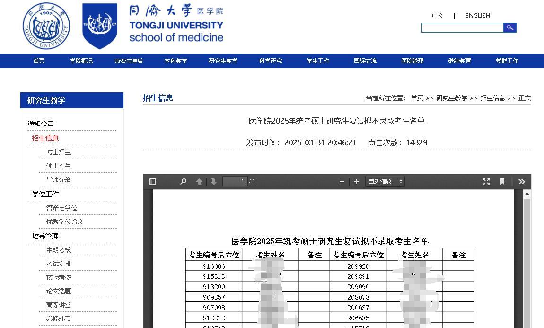Click the PDF scrollbar up arrow
The height and width of the screenshot is (328, 544).
pos(527,194)
